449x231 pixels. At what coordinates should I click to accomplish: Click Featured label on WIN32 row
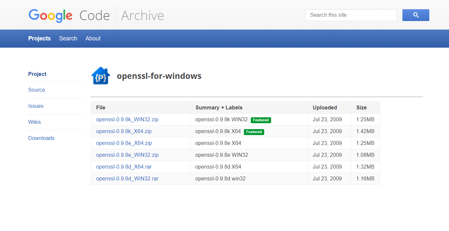[x=261, y=120]
